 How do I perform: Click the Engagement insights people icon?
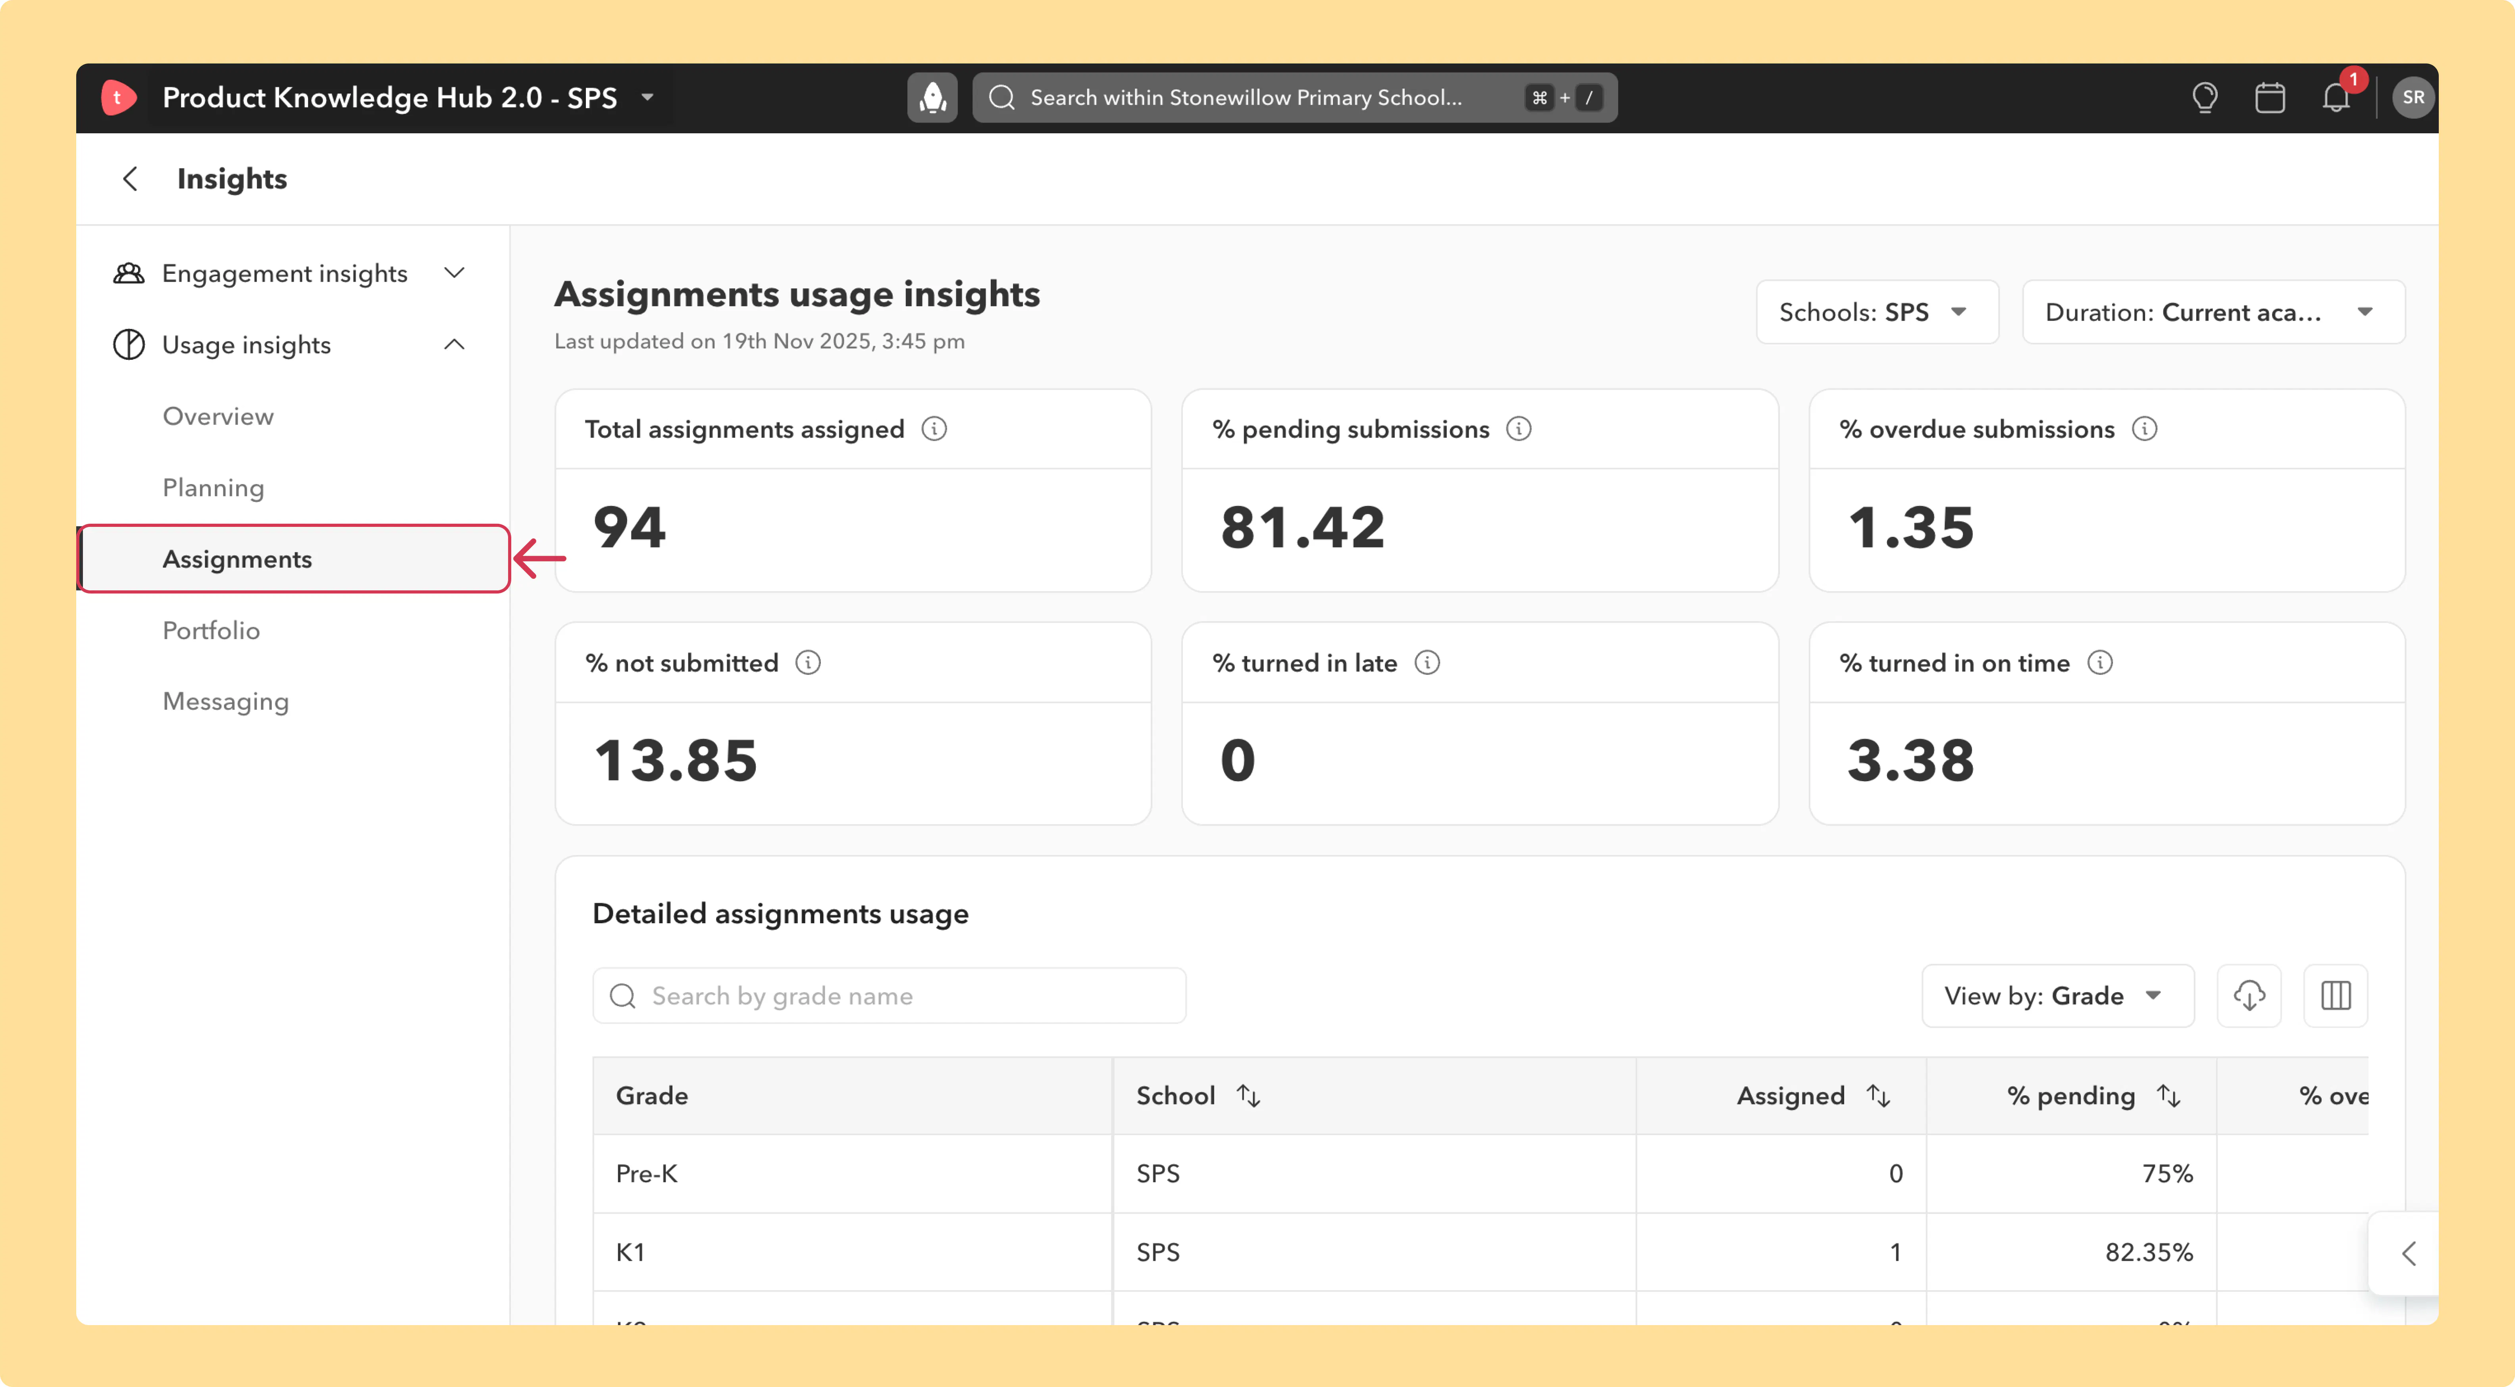click(129, 273)
